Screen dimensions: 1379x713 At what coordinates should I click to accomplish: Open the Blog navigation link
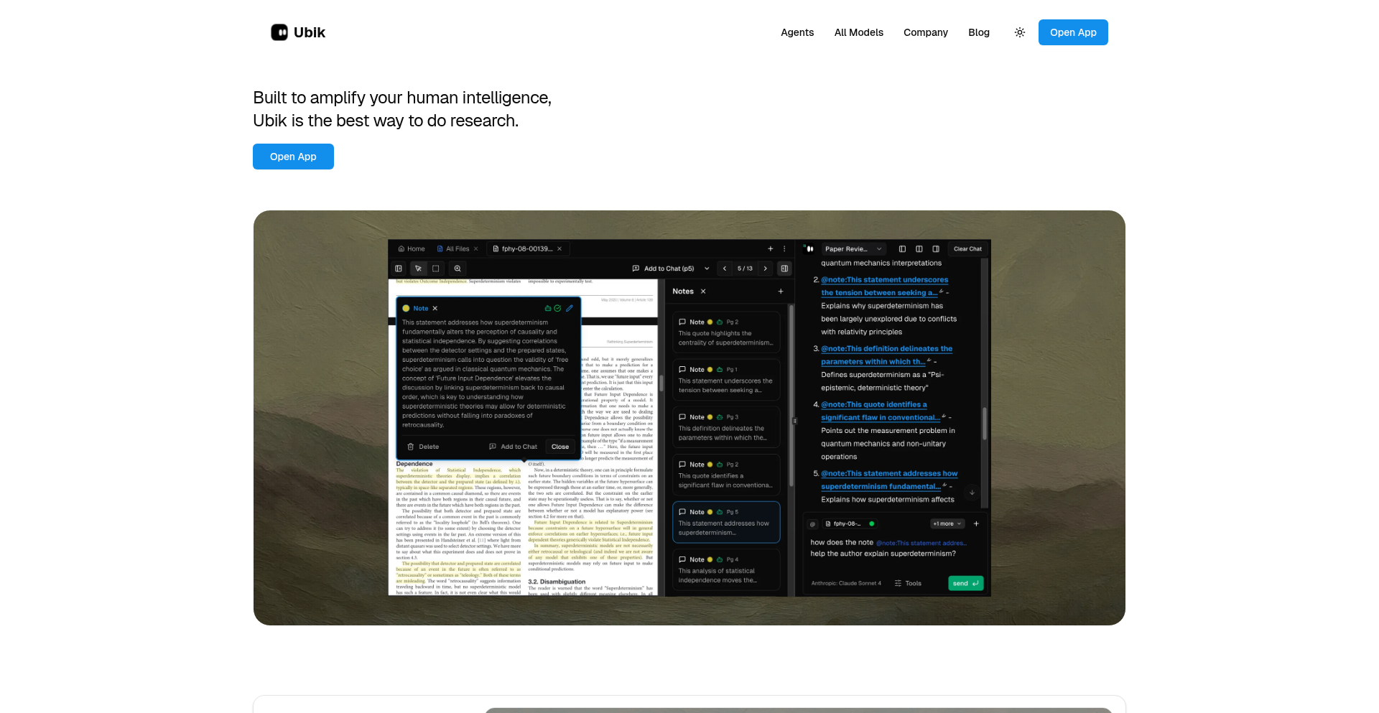click(979, 32)
